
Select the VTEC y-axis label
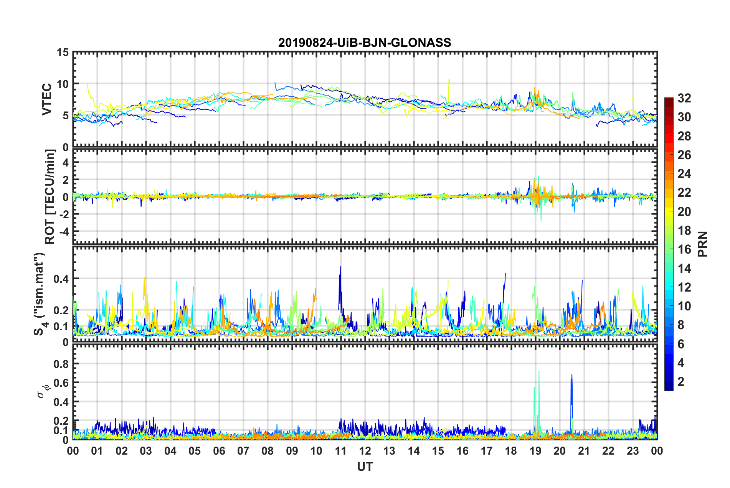point(47,99)
